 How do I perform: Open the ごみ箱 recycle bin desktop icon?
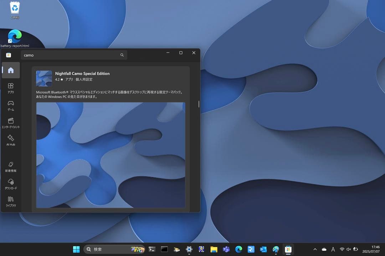tap(15, 10)
